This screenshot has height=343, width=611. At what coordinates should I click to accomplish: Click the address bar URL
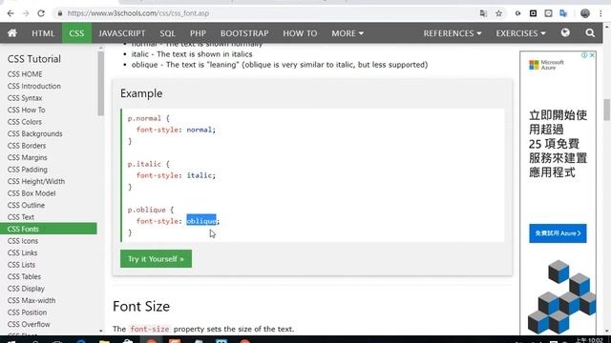(x=138, y=13)
